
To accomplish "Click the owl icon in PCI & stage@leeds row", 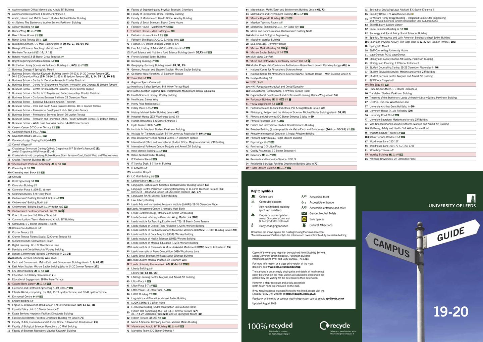I will pos(282,104).
